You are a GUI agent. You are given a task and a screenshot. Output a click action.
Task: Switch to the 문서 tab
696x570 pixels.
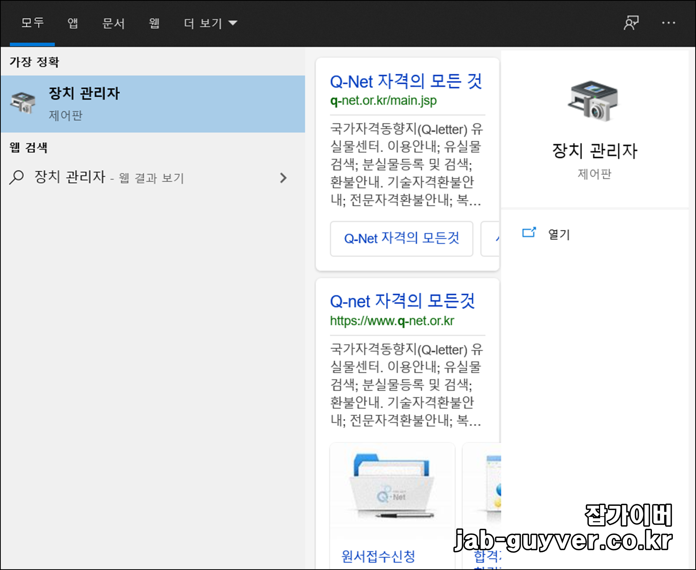[113, 23]
